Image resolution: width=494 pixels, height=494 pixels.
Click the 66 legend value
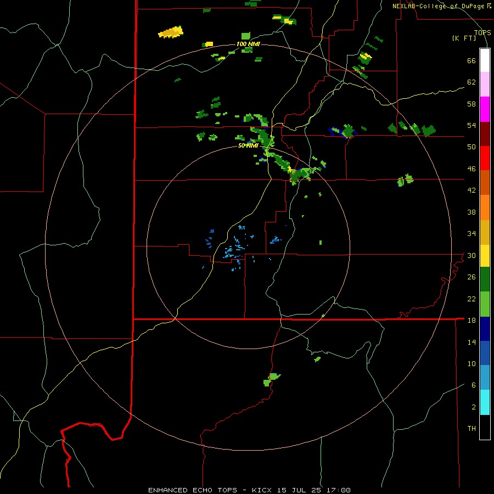pos(471,61)
